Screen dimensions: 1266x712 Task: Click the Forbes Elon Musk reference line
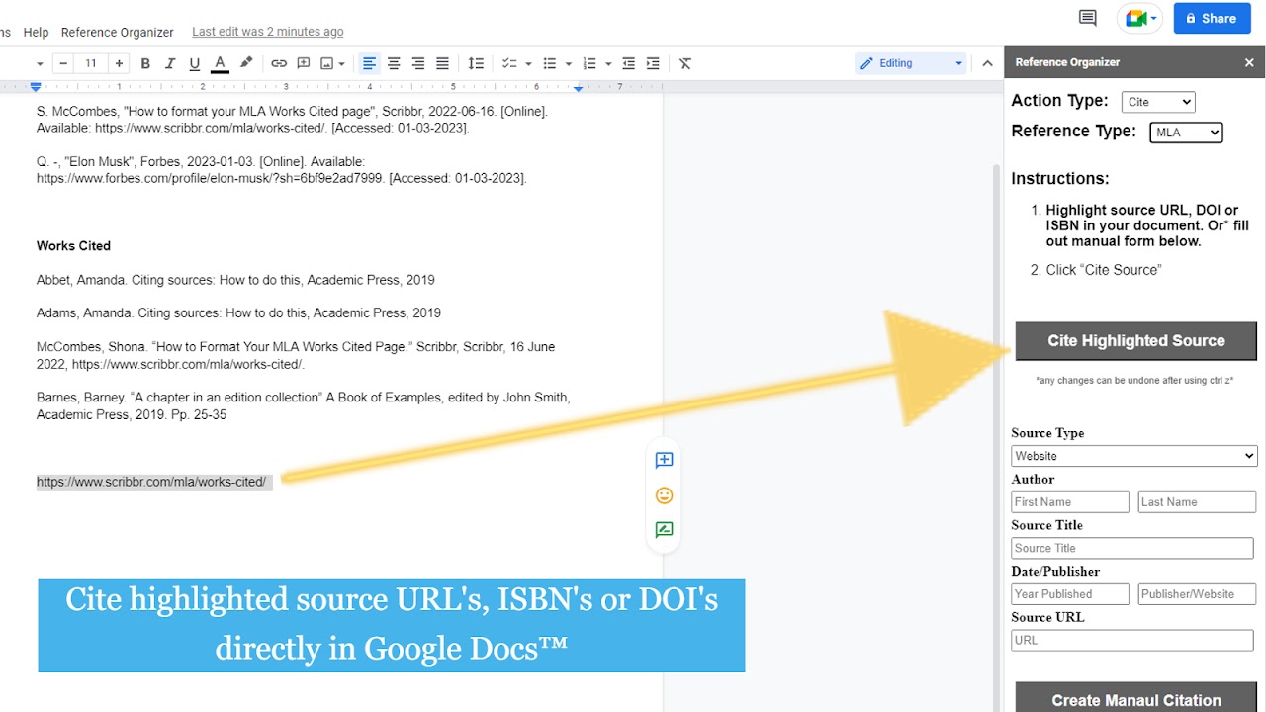coord(282,170)
